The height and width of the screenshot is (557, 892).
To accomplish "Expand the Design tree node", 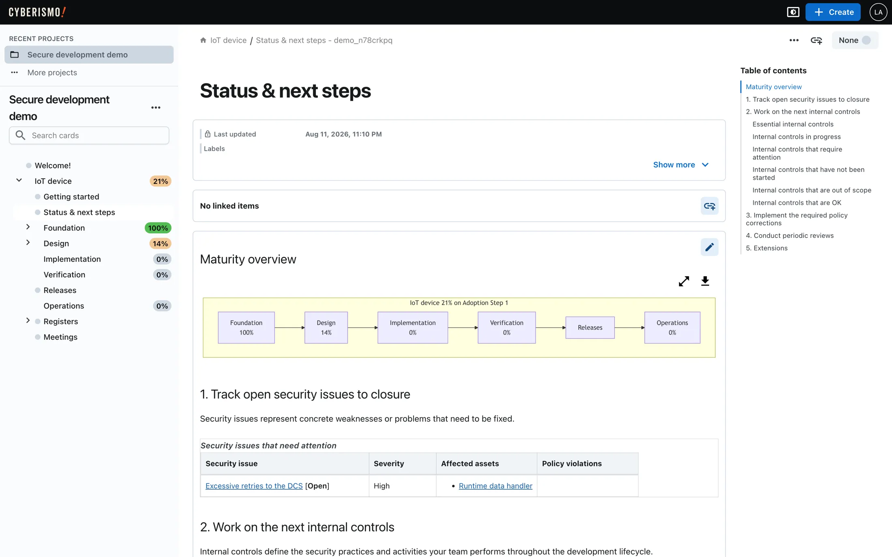I will pos(28,243).
